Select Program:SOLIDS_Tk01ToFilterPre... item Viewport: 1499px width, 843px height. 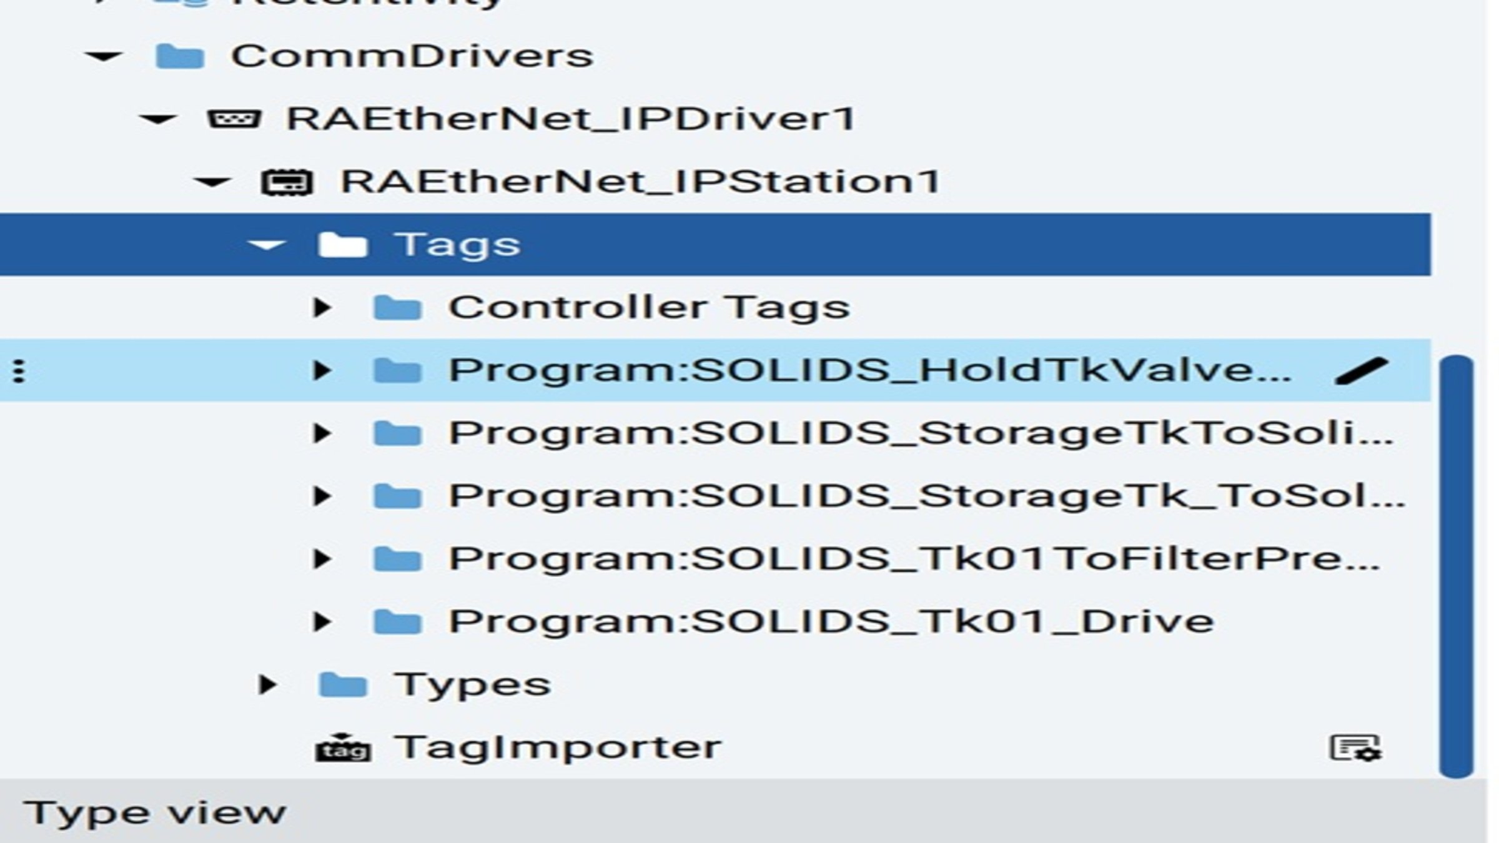(914, 558)
